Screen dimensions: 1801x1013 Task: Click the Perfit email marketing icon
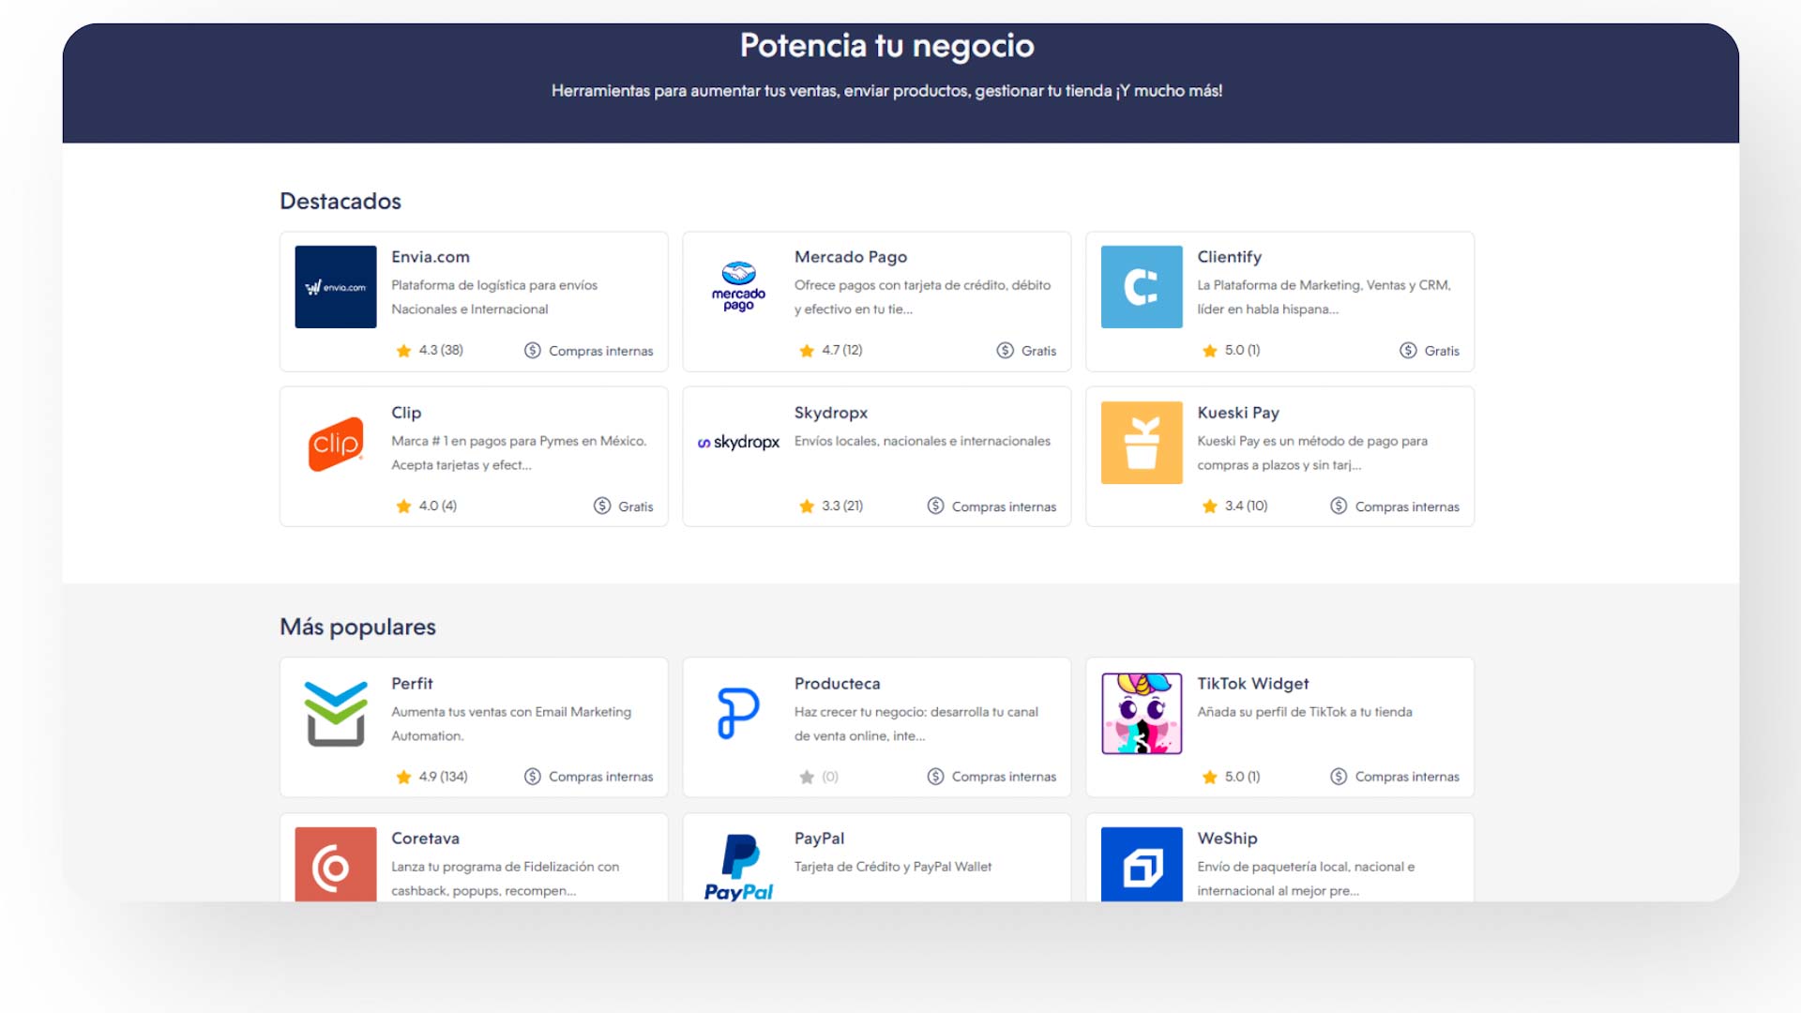pyautogui.click(x=335, y=713)
